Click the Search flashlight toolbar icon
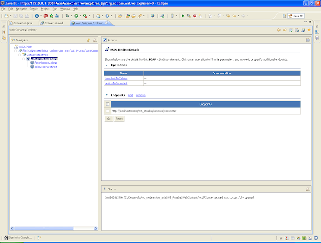Image resolution: width=321 pixels, height=243 pixels. [x=139, y=16]
